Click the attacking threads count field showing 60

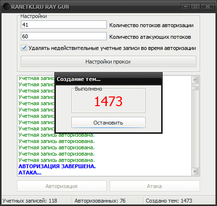tap(64, 36)
